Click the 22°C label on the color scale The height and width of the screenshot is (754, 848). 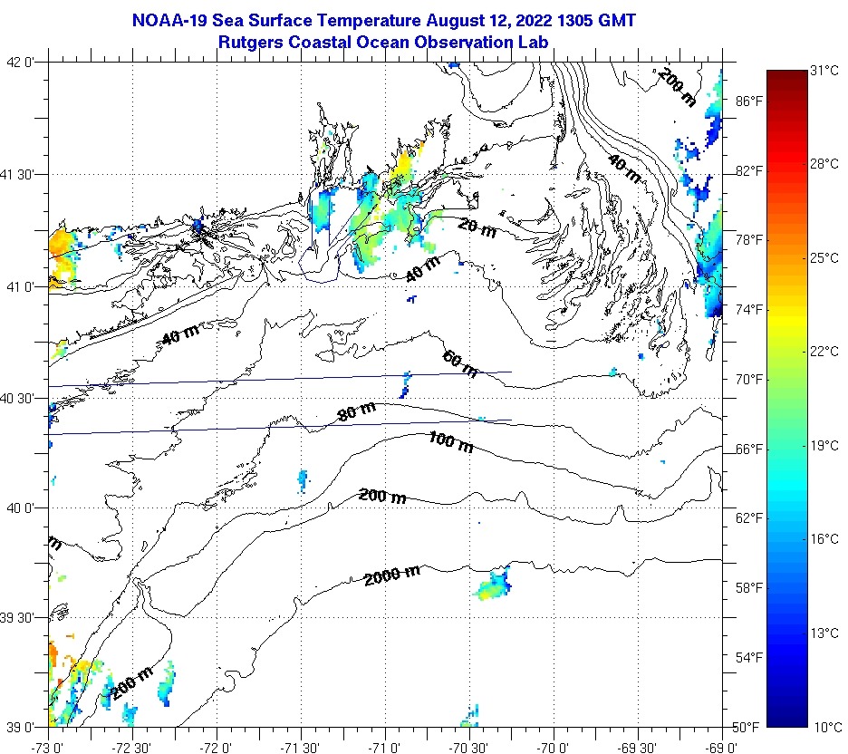pos(825,352)
